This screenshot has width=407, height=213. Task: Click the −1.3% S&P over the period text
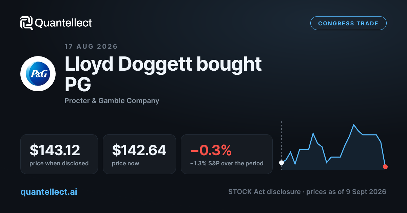point(227,164)
